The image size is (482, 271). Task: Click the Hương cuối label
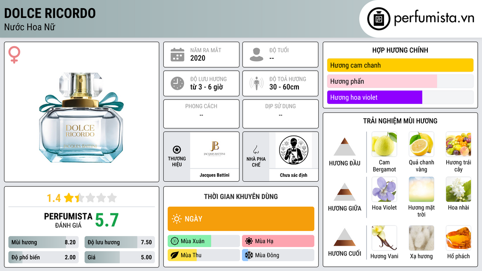pos(345,254)
